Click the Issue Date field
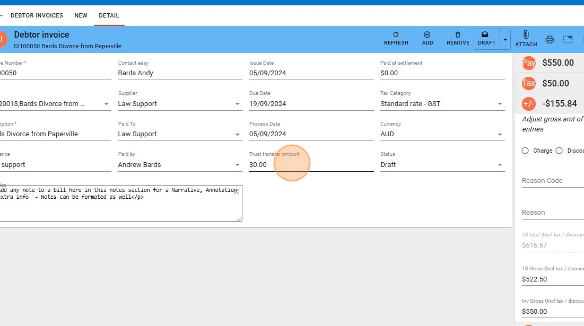 pyautogui.click(x=311, y=73)
